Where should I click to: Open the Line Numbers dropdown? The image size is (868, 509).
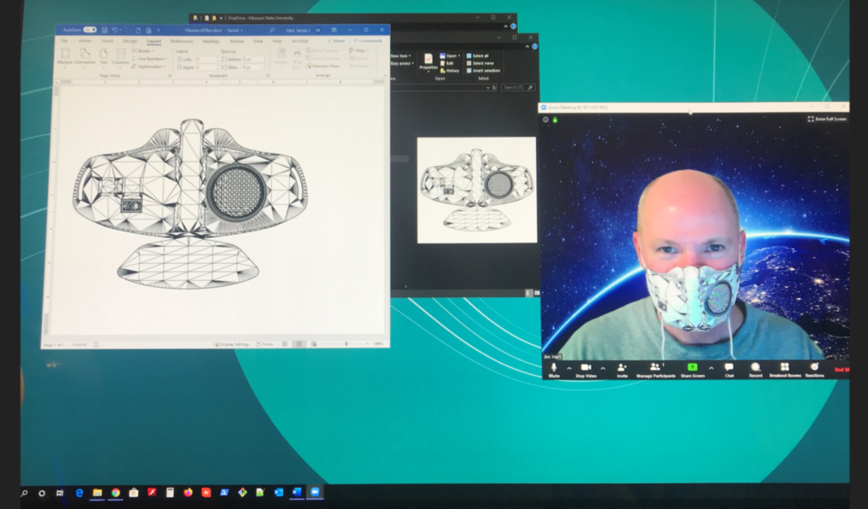(x=149, y=59)
